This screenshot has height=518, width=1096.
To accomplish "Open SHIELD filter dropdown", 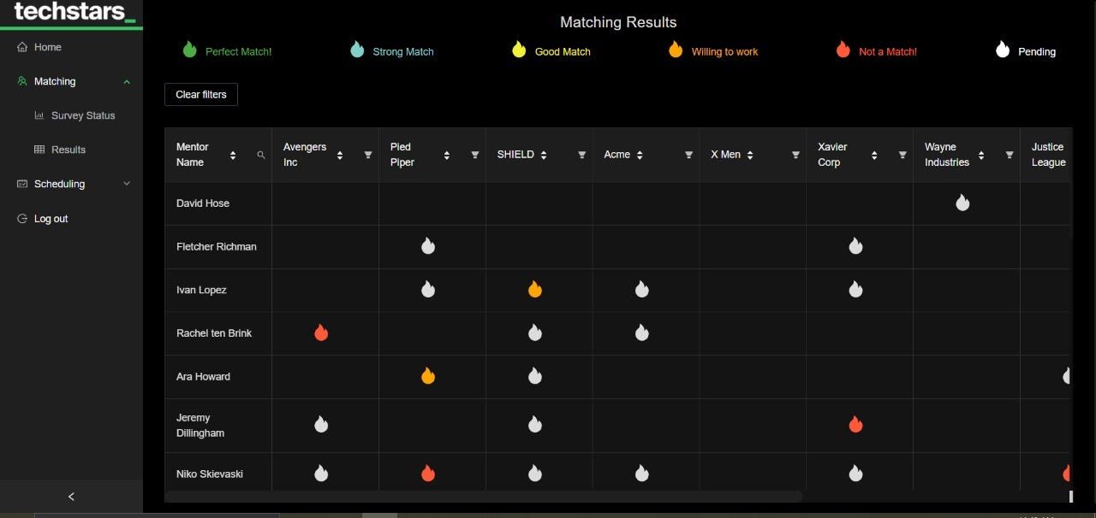I will pyautogui.click(x=582, y=155).
